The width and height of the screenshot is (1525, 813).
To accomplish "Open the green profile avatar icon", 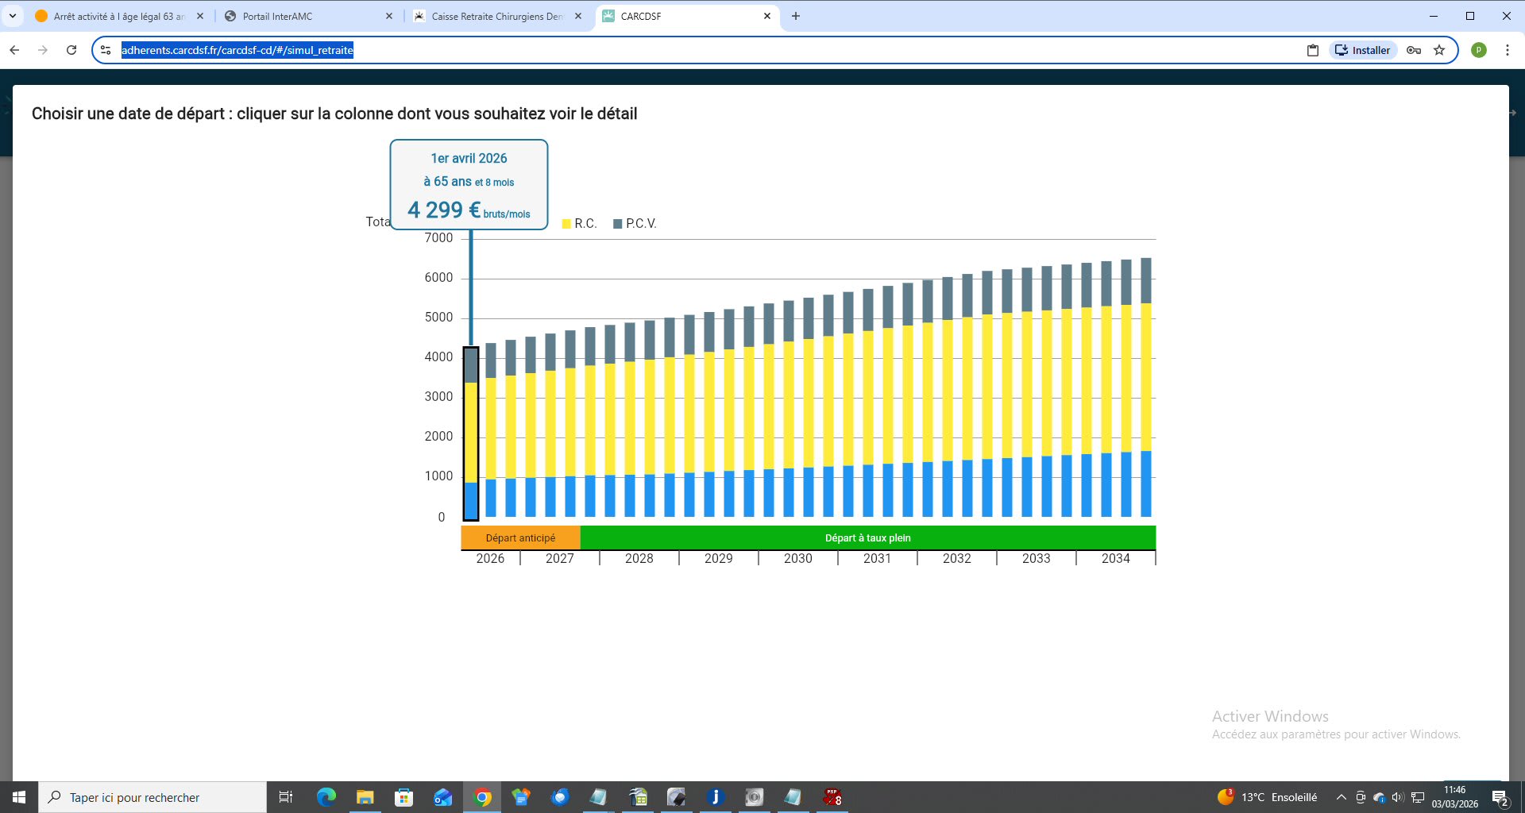I will tap(1479, 50).
